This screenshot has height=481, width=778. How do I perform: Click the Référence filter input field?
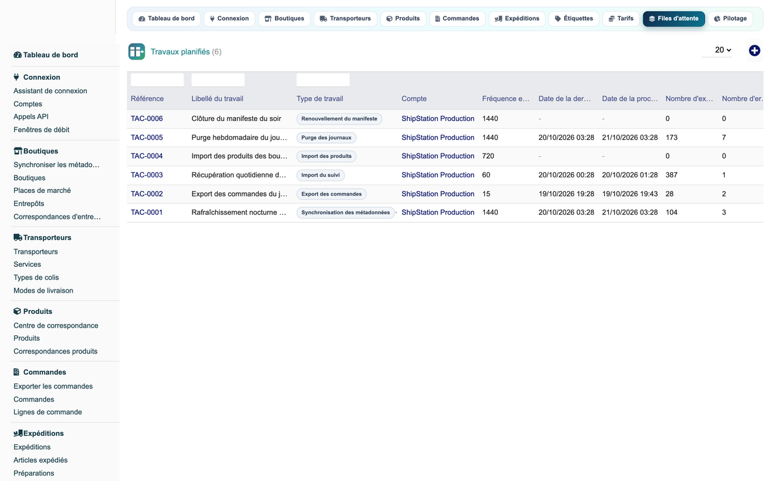(x=157, y=80)
